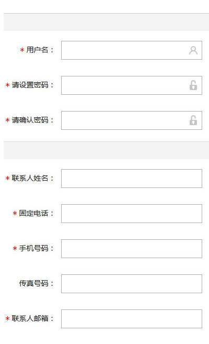
Task: Activate the 传真号码 input box
Action: tap(132, 284)
